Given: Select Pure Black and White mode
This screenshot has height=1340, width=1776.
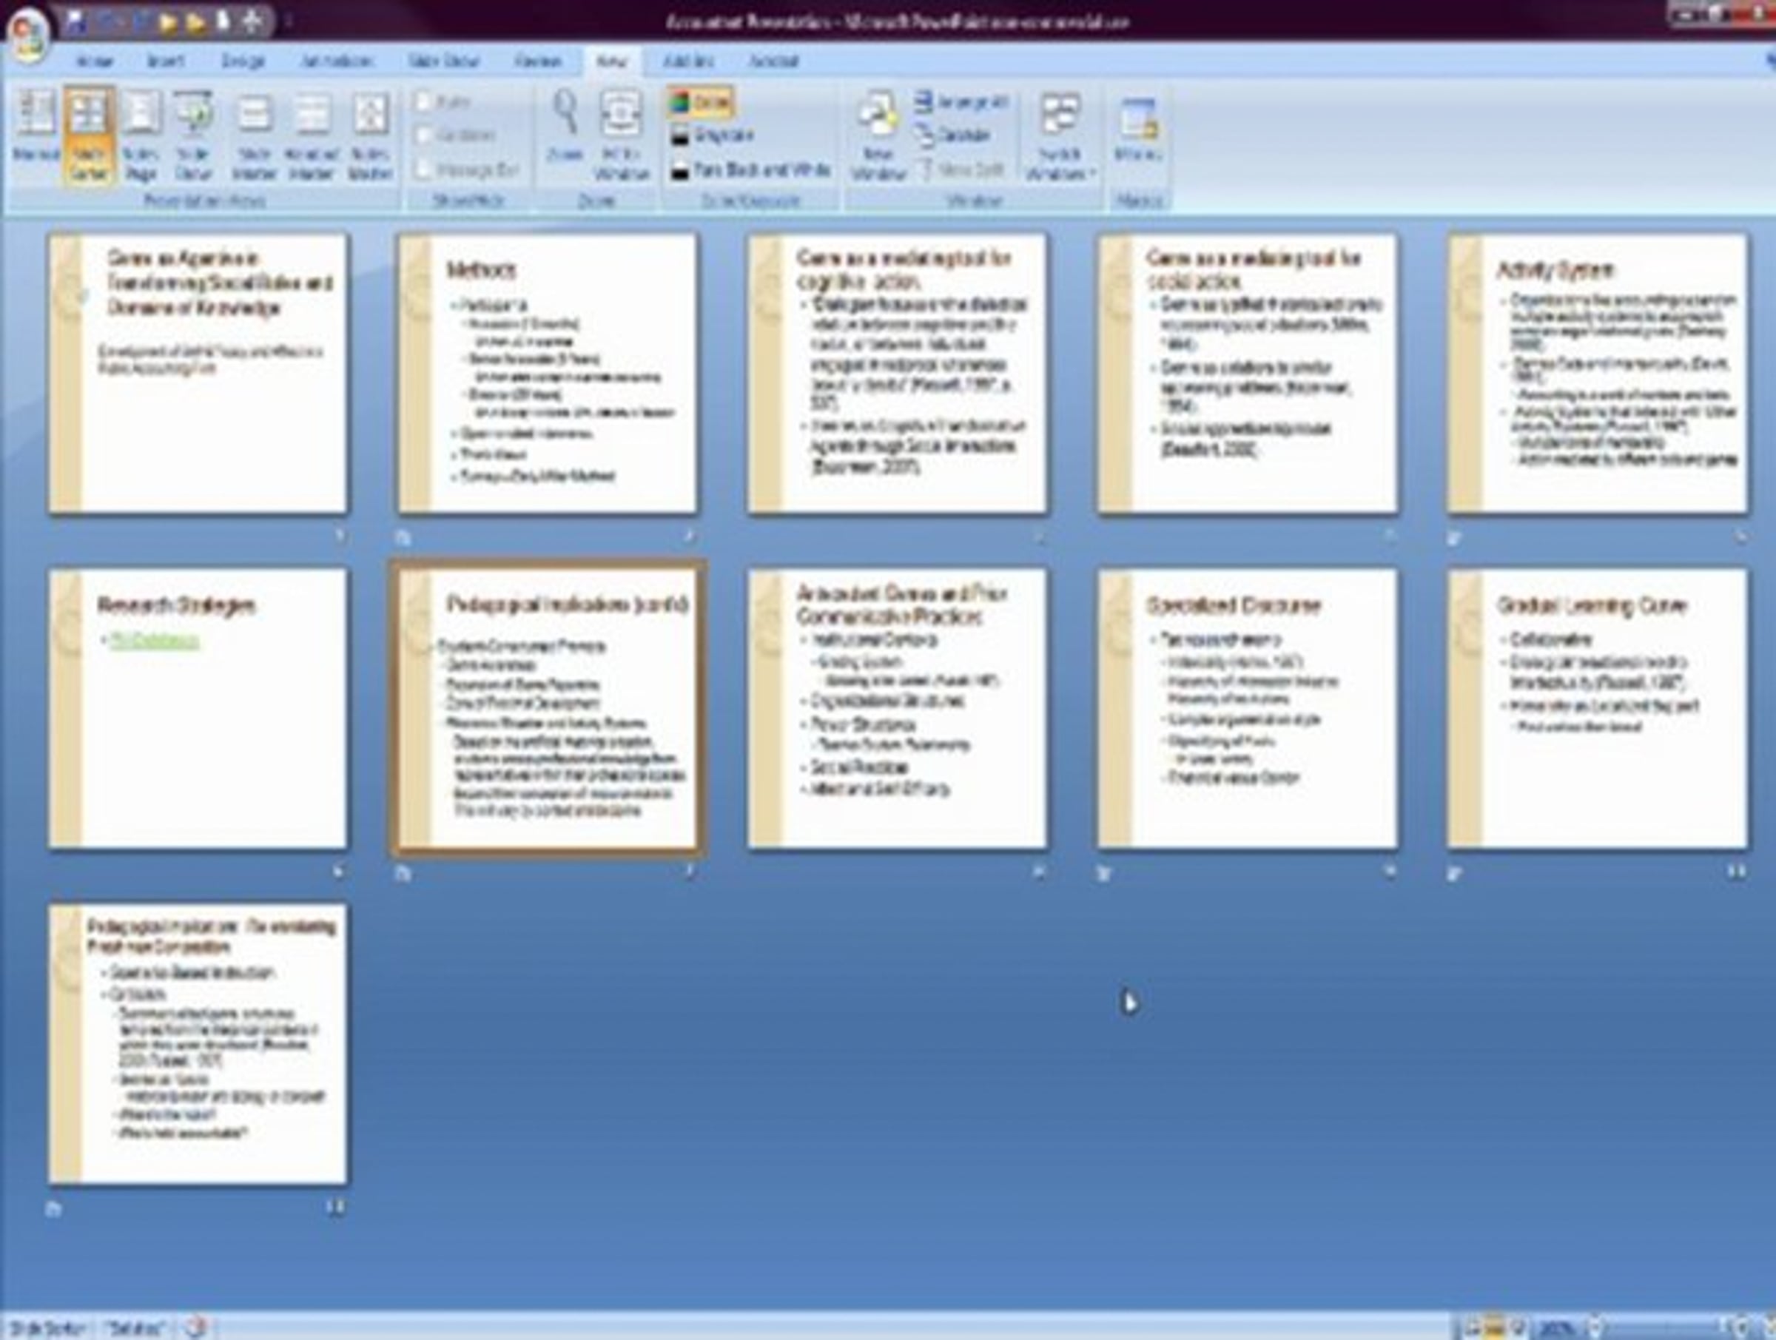Looking at the screenshot, I should (750, 170).
